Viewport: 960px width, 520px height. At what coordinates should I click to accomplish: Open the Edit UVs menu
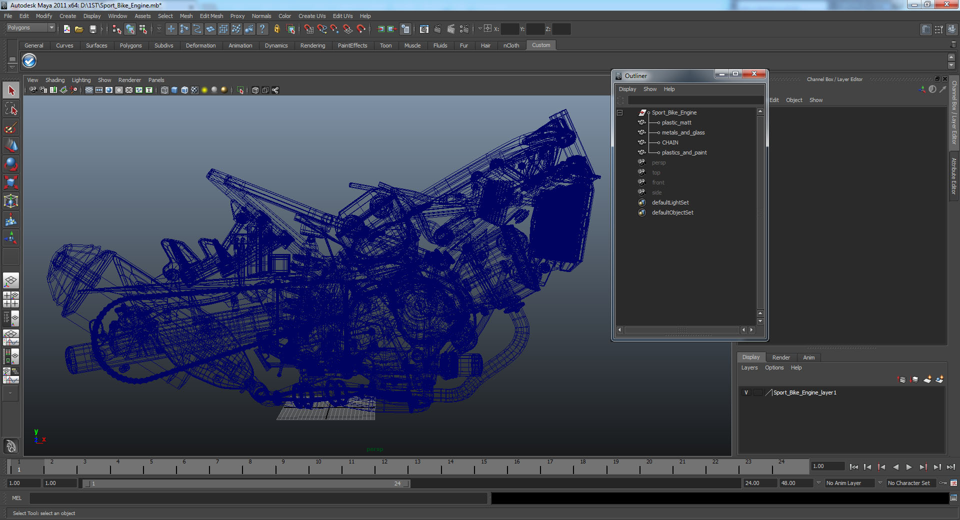coord(343,16)
